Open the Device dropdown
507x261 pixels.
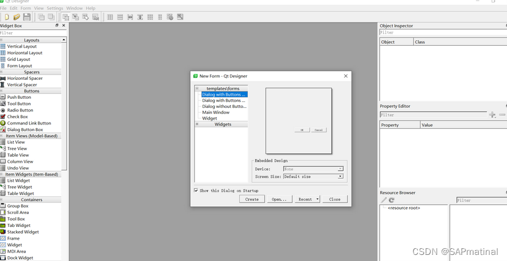(x=313, y=169)
